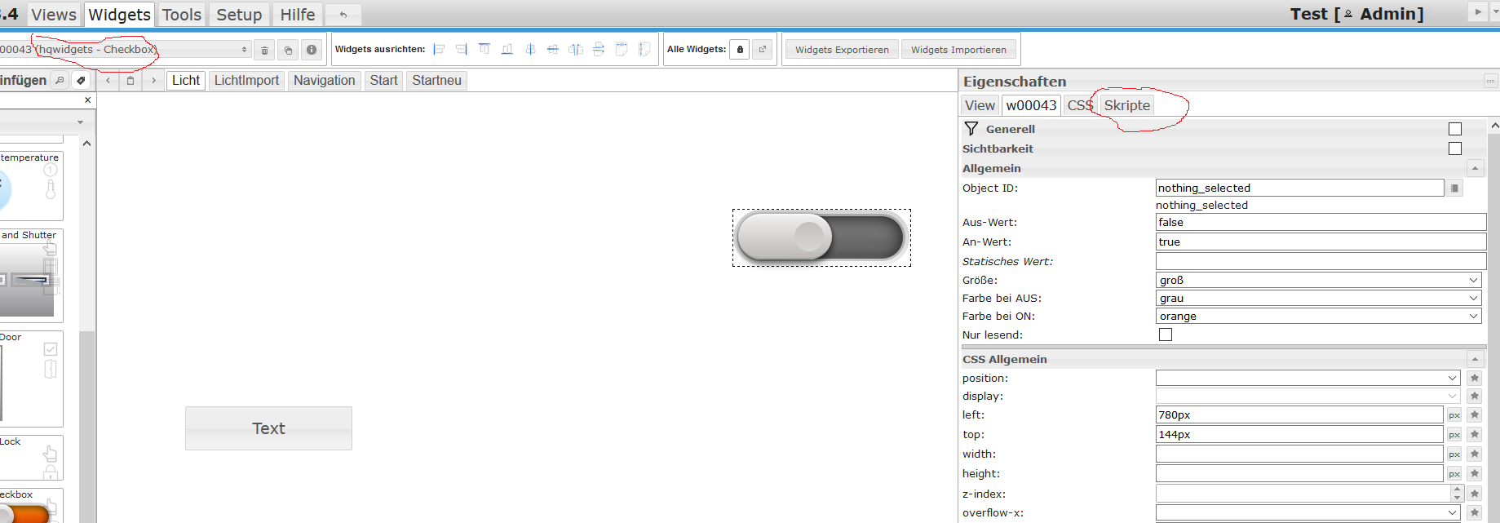Click the copy widget icon
Screen dimensions: 1500x523
click(288, 50)
